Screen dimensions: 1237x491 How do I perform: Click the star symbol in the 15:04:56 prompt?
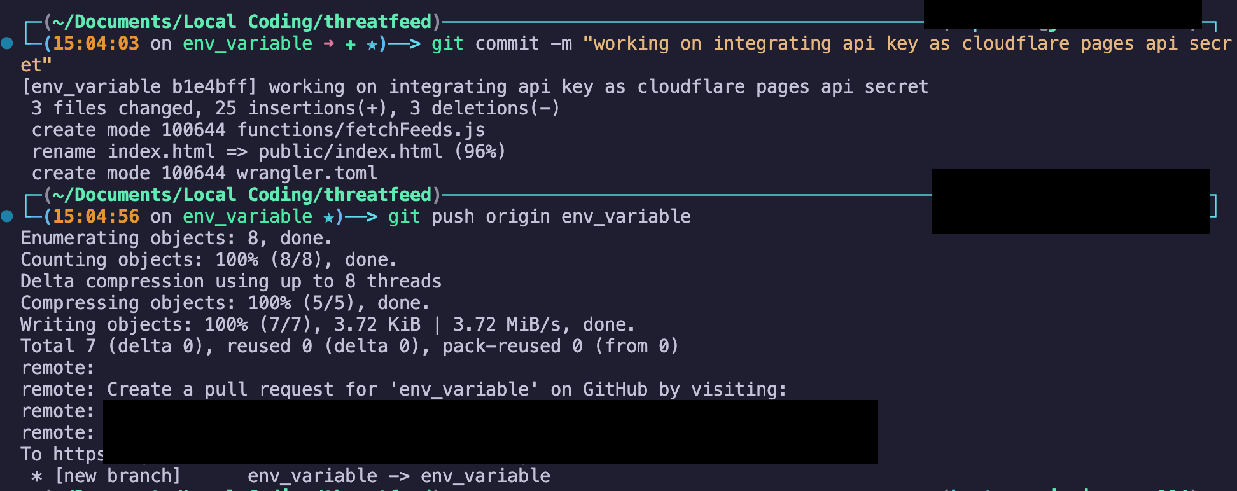[328, 217]
